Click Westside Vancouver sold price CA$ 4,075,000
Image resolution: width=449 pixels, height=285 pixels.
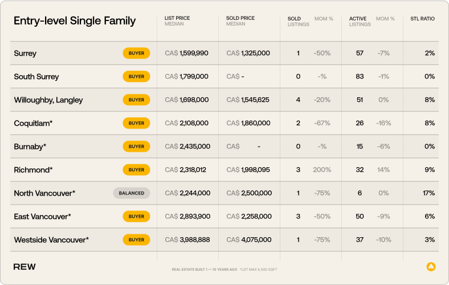249,239
